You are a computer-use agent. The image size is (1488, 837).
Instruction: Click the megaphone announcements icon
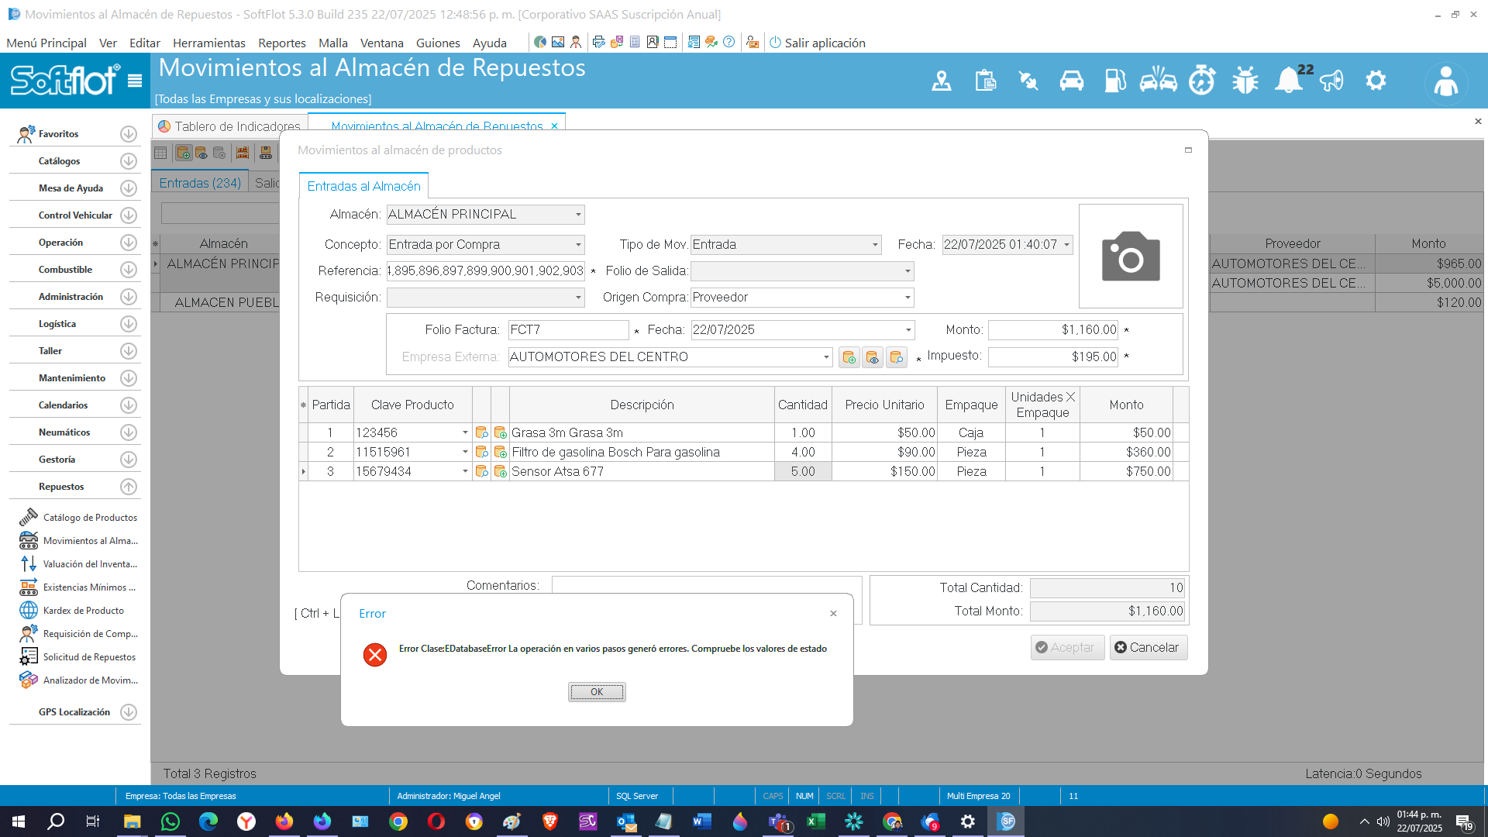1332,81
